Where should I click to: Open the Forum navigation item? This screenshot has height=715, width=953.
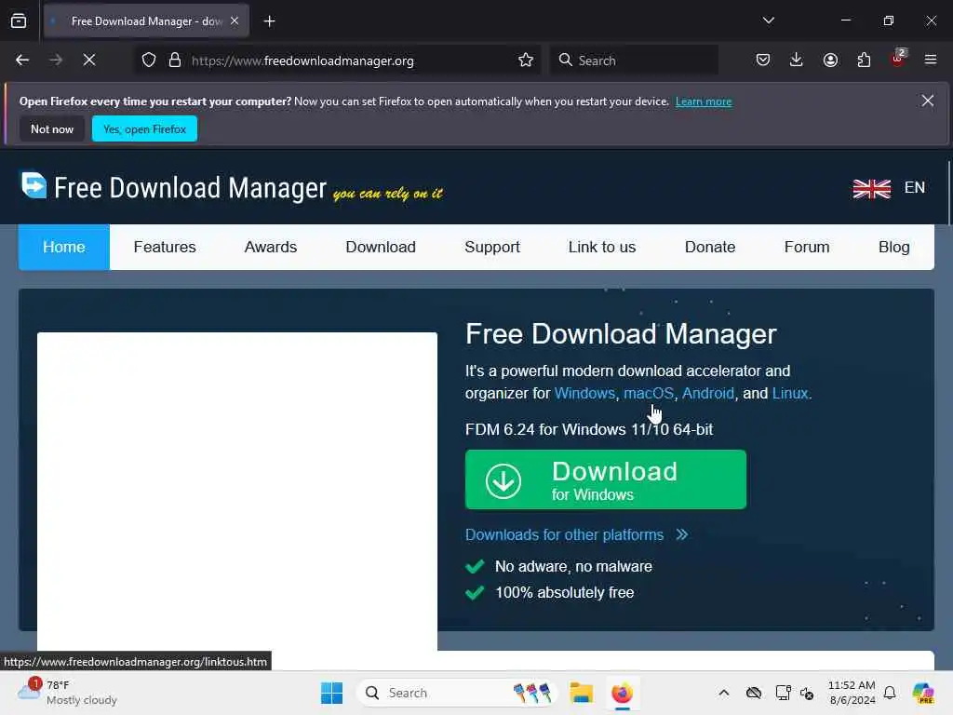tap(807, 247)
